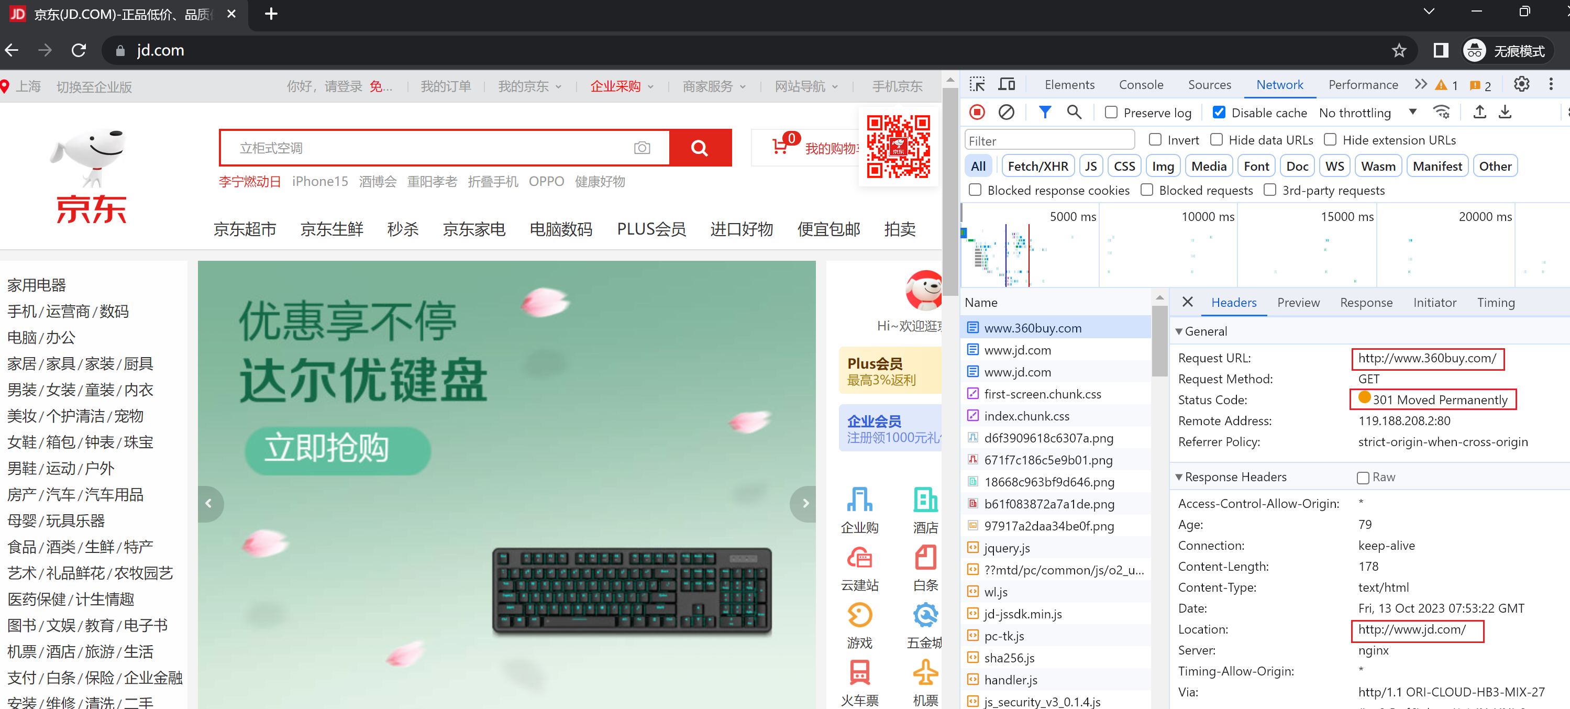The image size is (1570, 709).
Task: Open DevTools settings gear
Action: pyautogui.click(x=1521, y=84)
